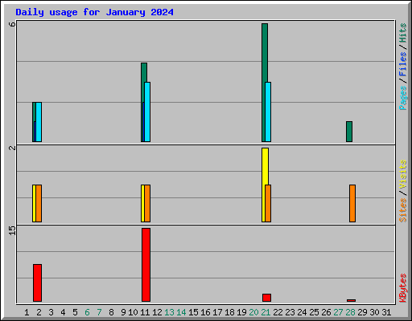Click day label '28' on x-axis
The image size is (412, 321).
pos(350,312)
